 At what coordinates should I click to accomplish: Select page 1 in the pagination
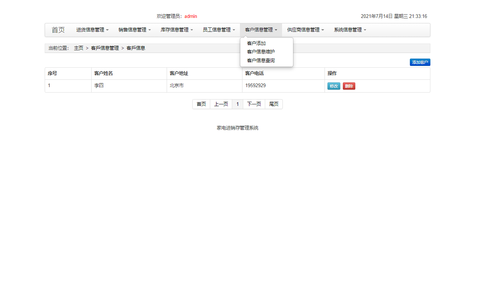coord(237,104)
